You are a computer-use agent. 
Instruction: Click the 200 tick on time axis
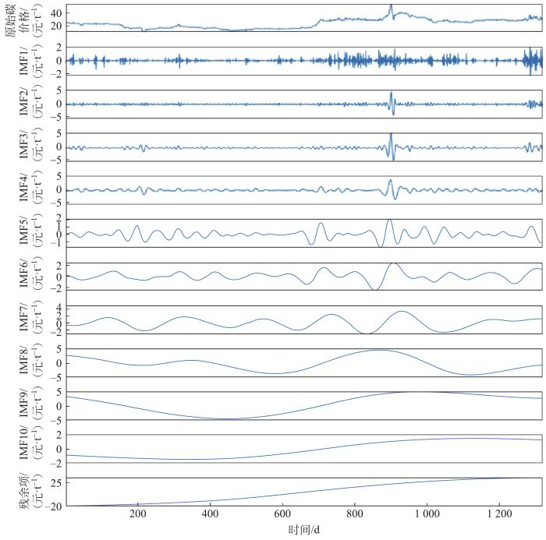point(138,515)
